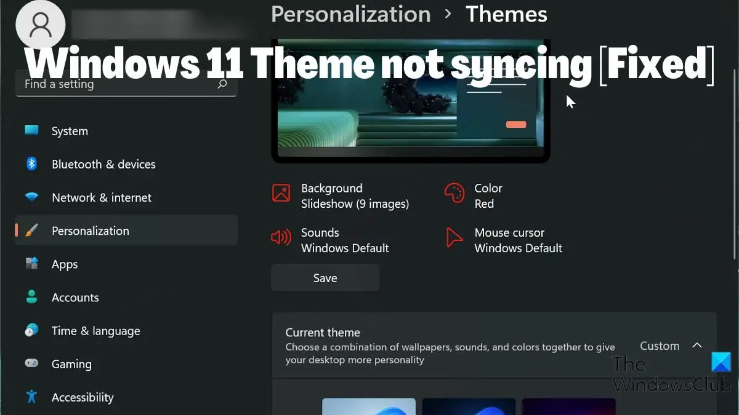The width and height of the screenshot is (739, 415).
Task: Select the first light blue theme thumbnail
Action: [369, 406]
